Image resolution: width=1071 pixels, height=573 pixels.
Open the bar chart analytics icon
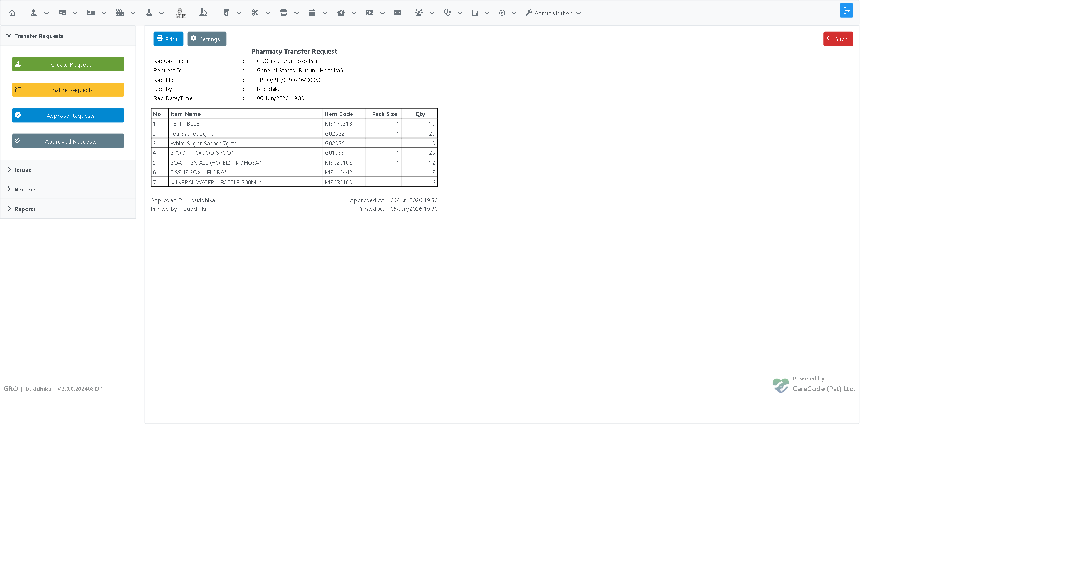coord(475,13)
